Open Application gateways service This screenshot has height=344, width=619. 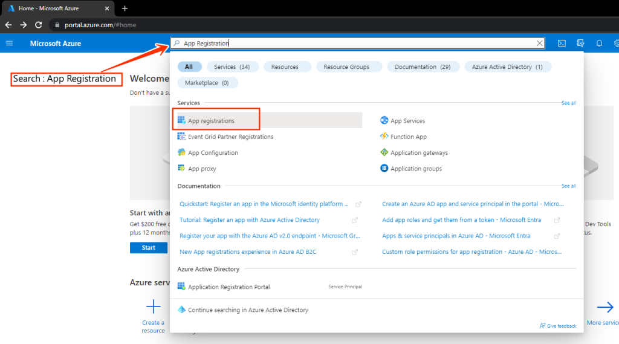(x=418, y=153)
